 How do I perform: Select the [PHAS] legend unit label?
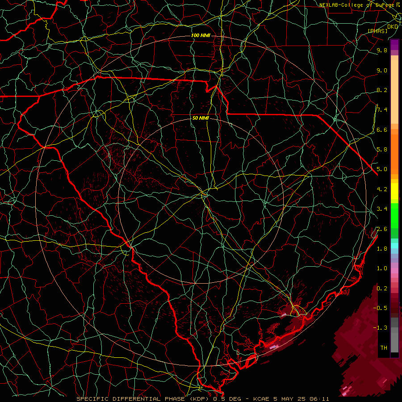pos(378,31)
